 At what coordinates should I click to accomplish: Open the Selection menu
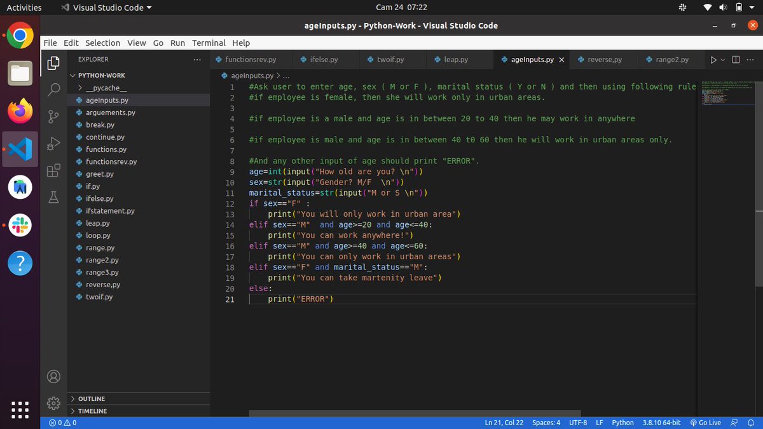102,43
